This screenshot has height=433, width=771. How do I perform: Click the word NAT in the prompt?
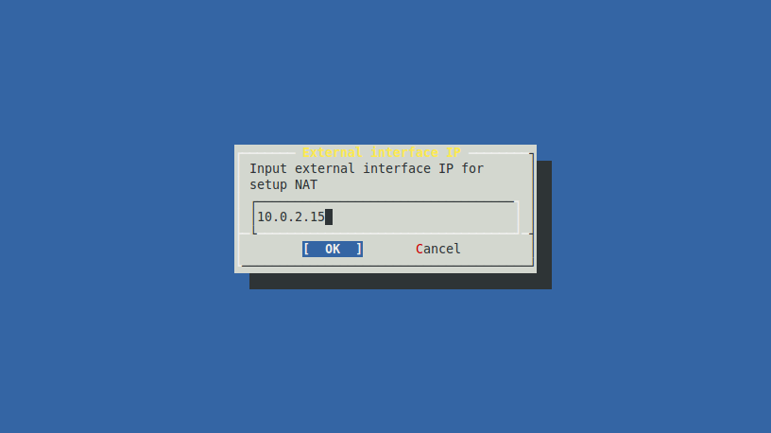[x=306, y=185]
